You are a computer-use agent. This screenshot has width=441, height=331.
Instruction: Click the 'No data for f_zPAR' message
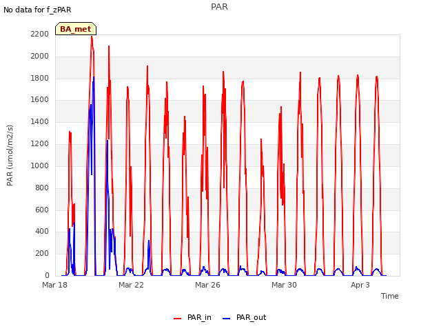click(37, 10)
